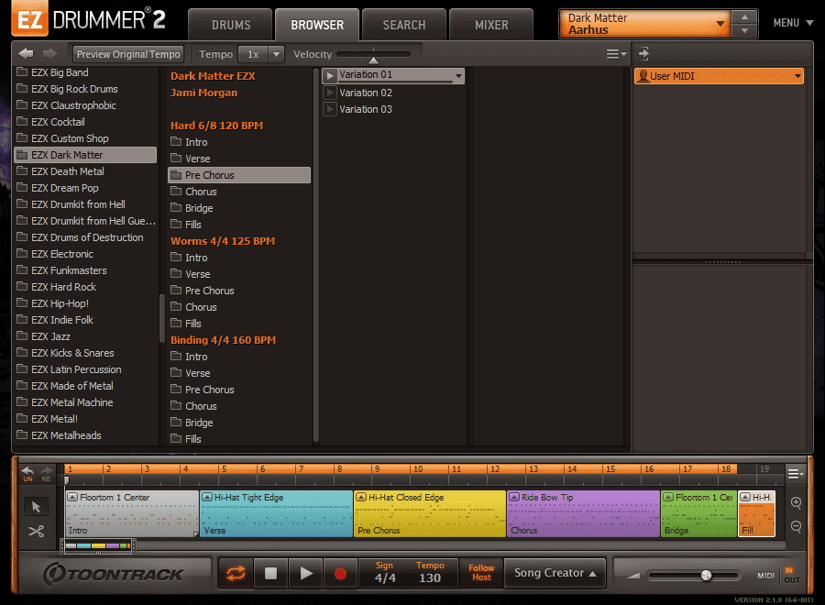Open Intro folder under Worms 4/4
Image resolution: width=825 pixels, height=605 pixels.
click(x=239, y=258)
